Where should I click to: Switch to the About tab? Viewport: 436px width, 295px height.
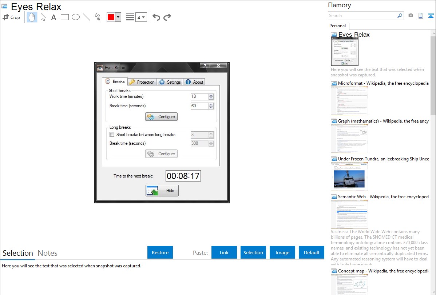(x=194, y=82)
